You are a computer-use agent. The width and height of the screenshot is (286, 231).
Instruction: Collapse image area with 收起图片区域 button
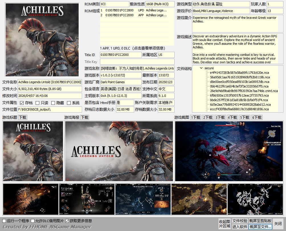point(224,224)
